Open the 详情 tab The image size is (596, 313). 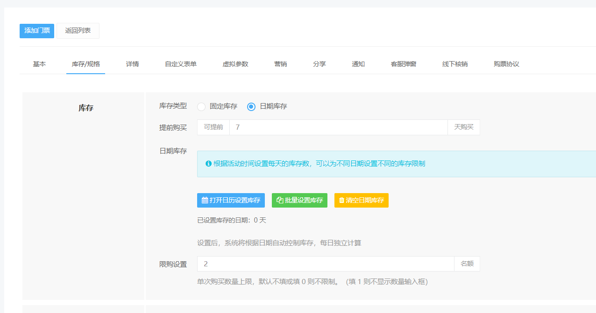point(132,64)
